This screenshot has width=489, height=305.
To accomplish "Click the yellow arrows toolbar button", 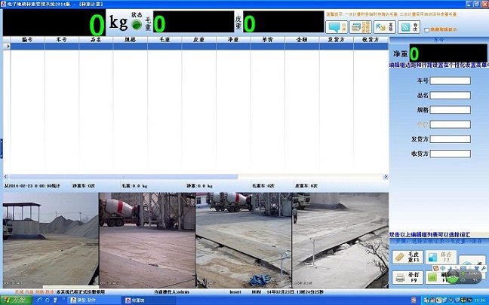I will point(383,26).
